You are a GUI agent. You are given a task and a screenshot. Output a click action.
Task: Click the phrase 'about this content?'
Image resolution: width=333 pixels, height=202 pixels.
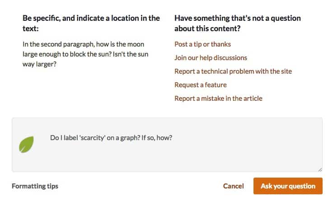click(x=207, y=29)
